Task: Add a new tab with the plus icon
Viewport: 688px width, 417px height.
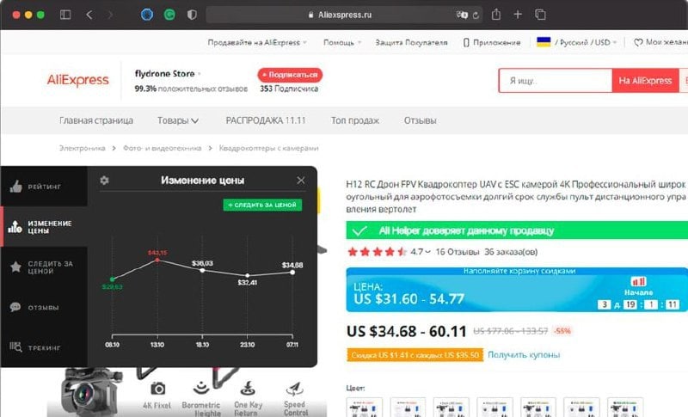Action: point(518,15)
